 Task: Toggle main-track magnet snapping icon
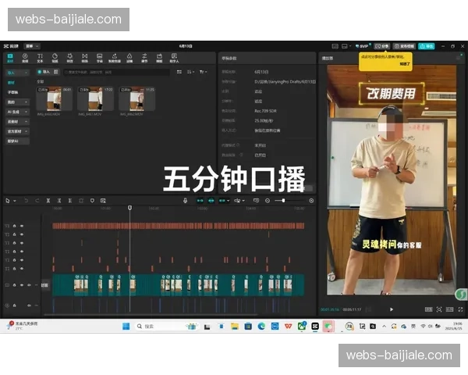200,201
